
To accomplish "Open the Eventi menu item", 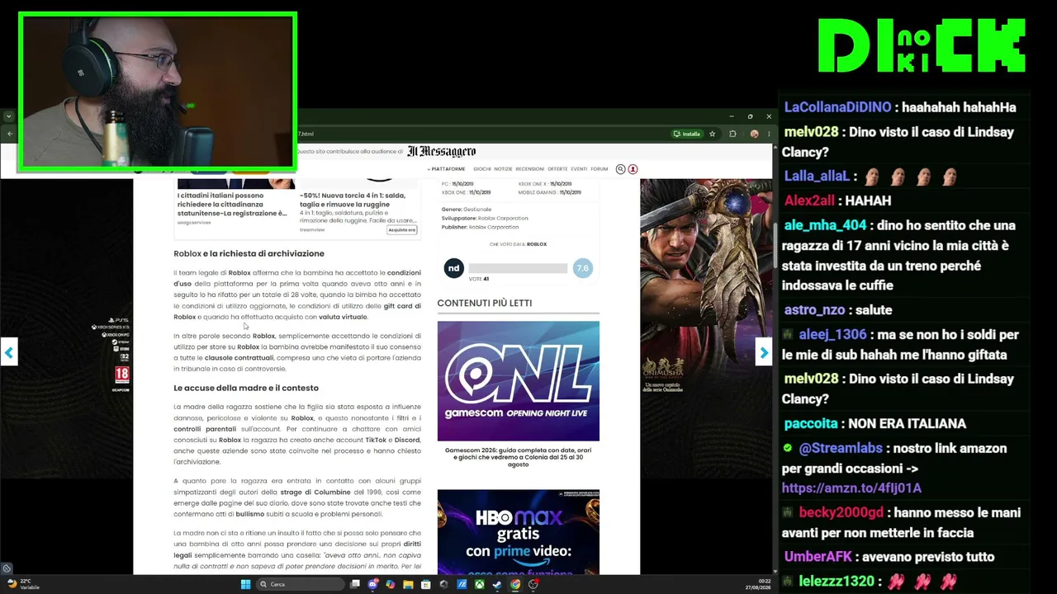I will [579, 169].
